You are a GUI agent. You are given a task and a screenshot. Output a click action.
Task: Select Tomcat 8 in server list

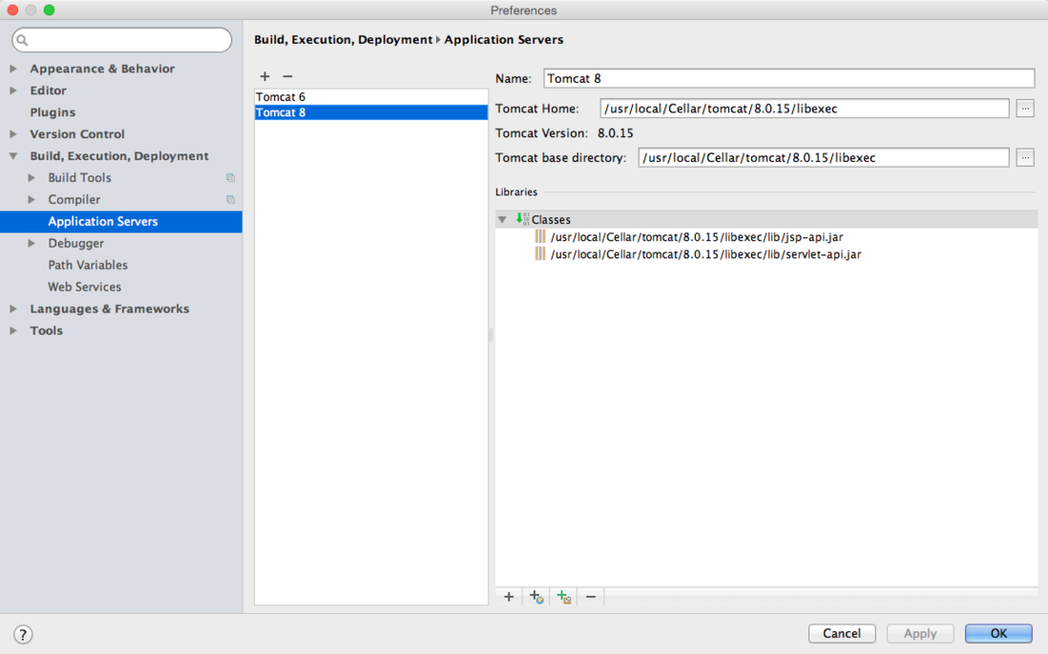point(371,112)
